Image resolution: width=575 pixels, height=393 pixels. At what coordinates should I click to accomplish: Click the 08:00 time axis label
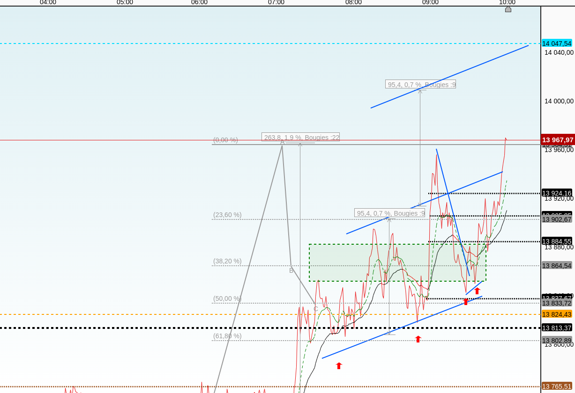click(353, 2)
